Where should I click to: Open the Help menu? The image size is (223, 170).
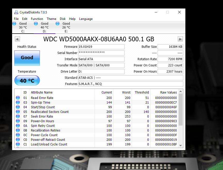click(72, 19)
